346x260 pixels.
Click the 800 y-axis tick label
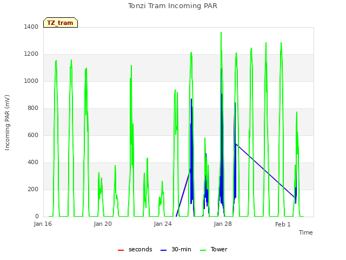[33, 108]
